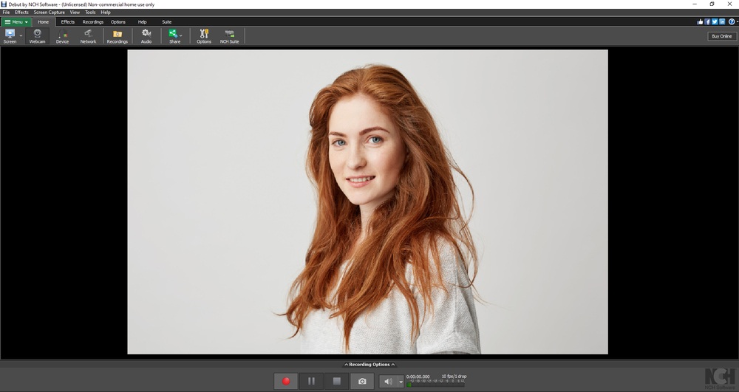Switch to the Help ribbon tab

pos(143,21)
